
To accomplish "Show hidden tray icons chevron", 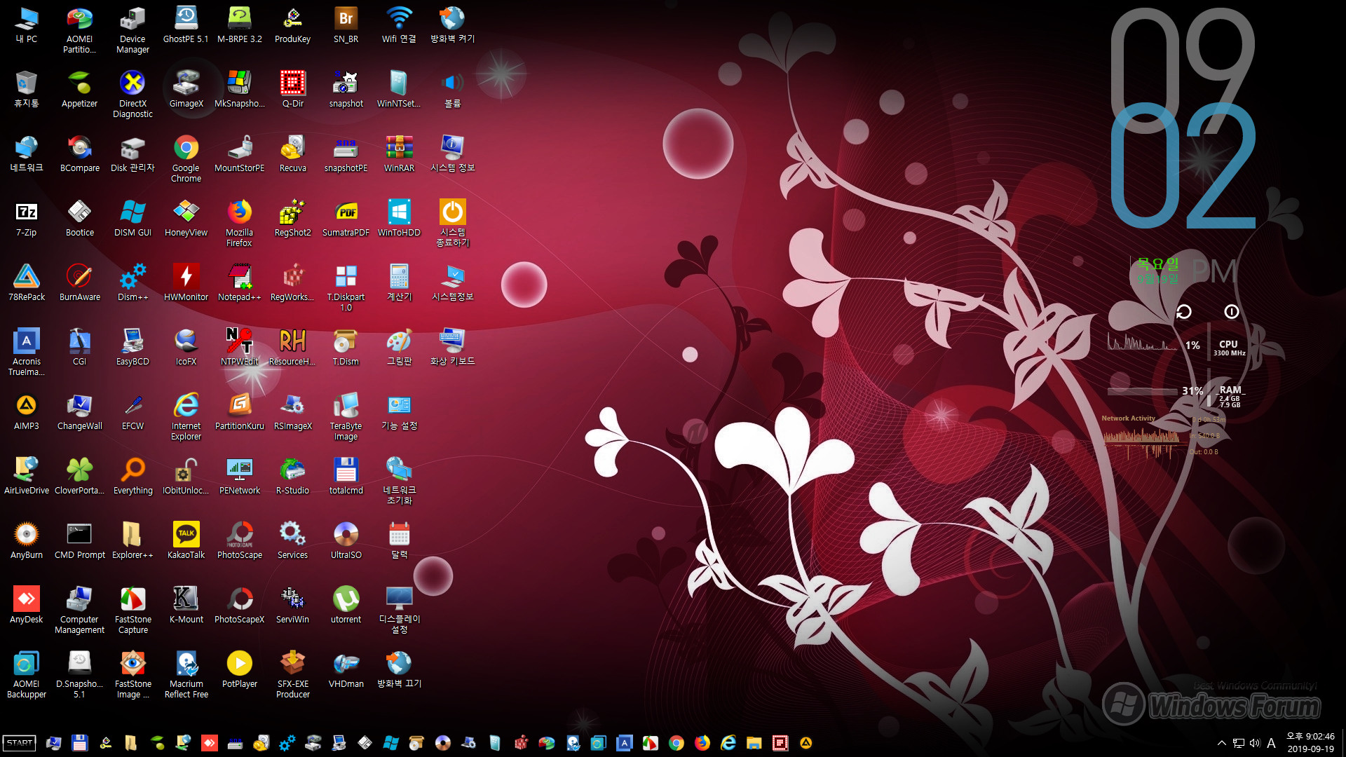I will point(1222,743).
